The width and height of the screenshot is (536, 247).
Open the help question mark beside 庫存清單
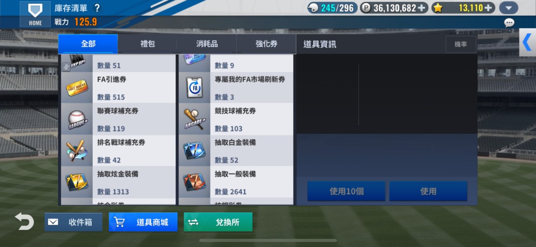[x=97, y=8]
